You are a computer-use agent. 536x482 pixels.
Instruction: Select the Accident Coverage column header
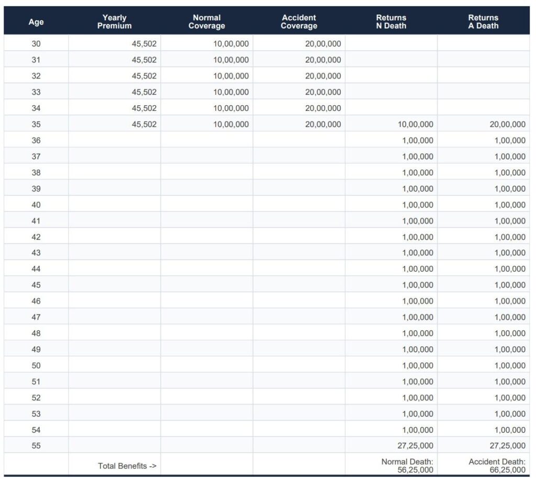pos(299,22)
